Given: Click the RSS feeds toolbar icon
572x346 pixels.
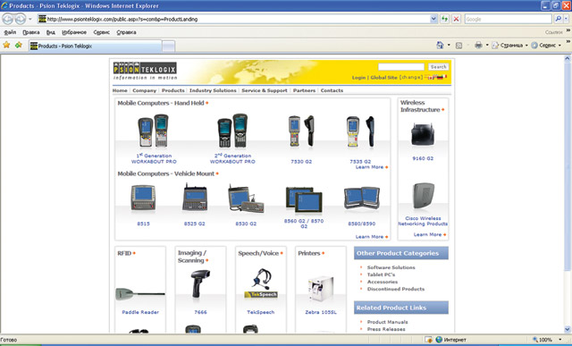Looking at the screenshot, I should [458, 46].
